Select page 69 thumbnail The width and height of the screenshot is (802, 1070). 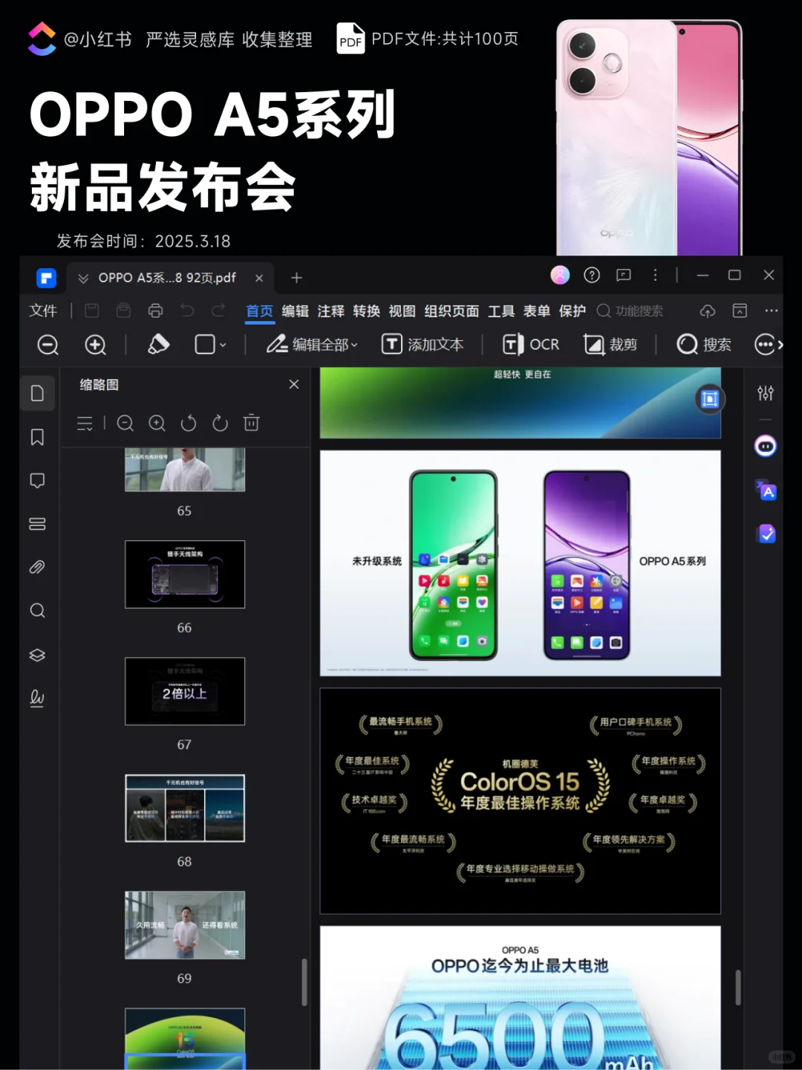[x=185, y=925]
